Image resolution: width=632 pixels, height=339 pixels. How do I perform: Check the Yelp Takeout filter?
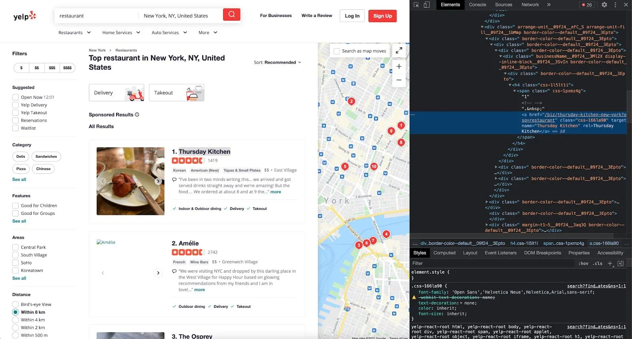(x=15, y=113)
